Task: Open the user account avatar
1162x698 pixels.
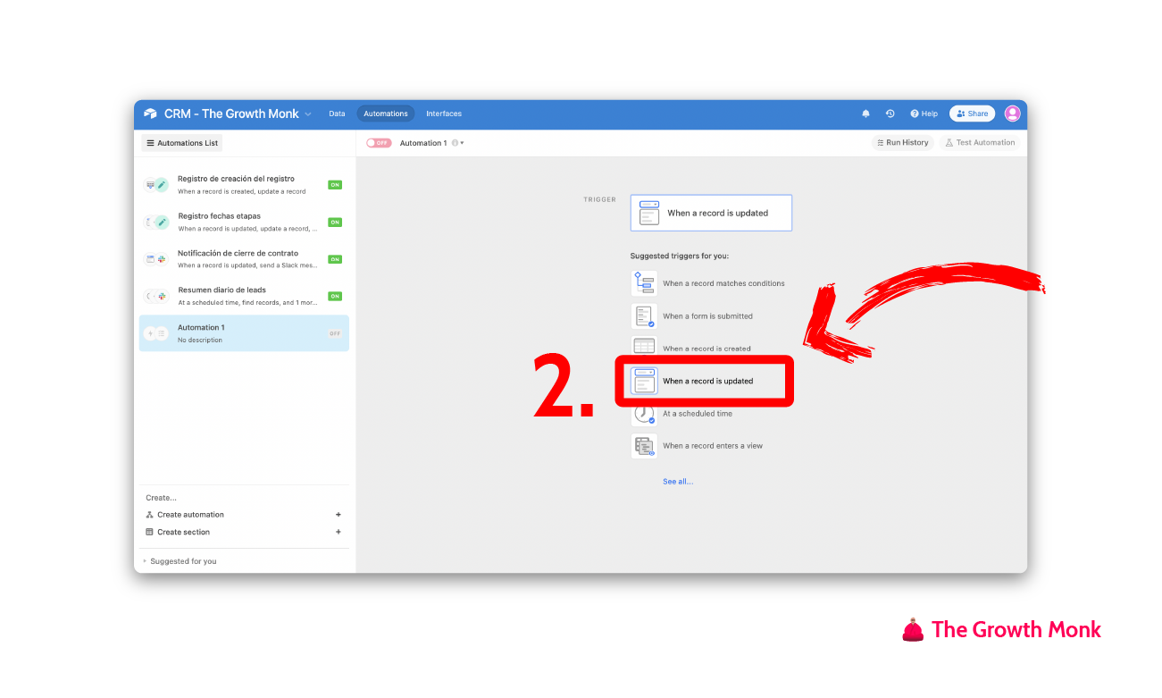Action: (1012, 114)
